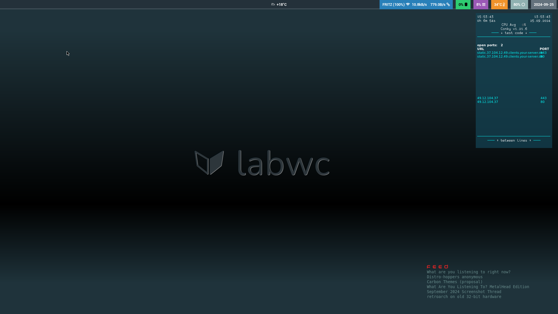This screenshot has width=558, height=314.
Task: Click the chain link icon in network module
Action: click(448, 4)
